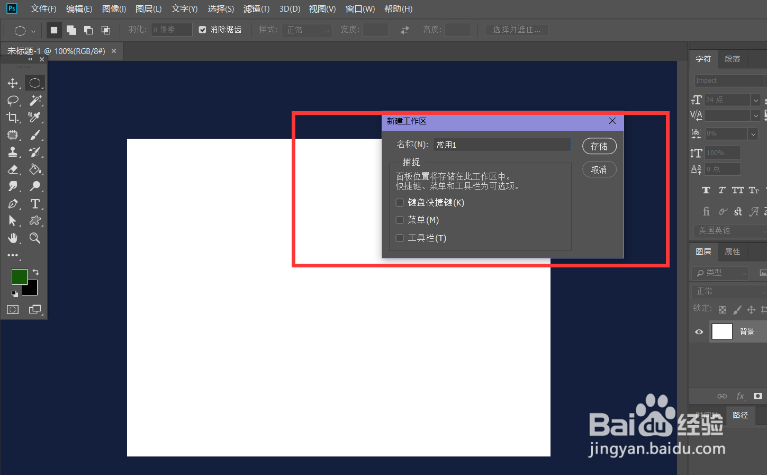
Task: Select the Lasso tool
Action: (13, 100)
